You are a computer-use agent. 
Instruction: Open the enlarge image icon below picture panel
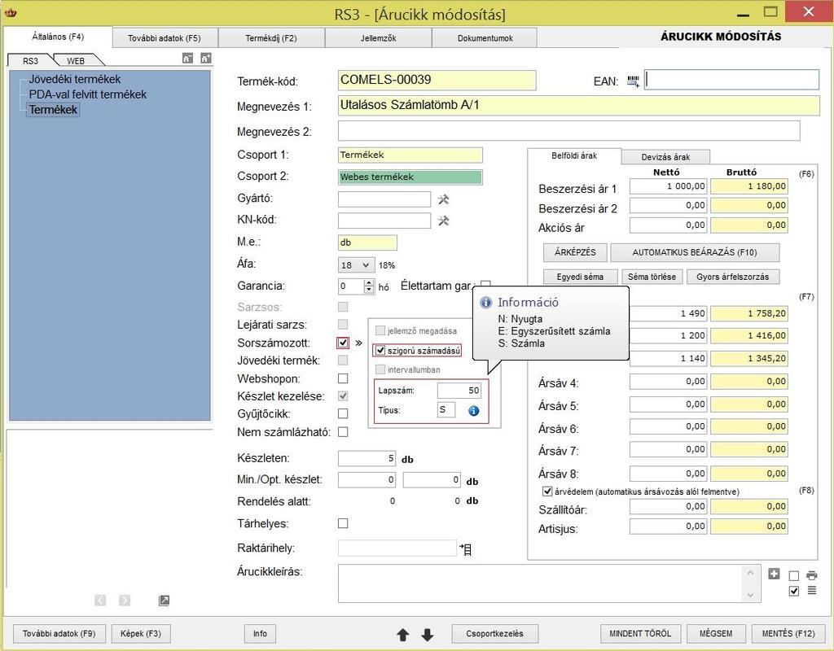tap(164, 601)
